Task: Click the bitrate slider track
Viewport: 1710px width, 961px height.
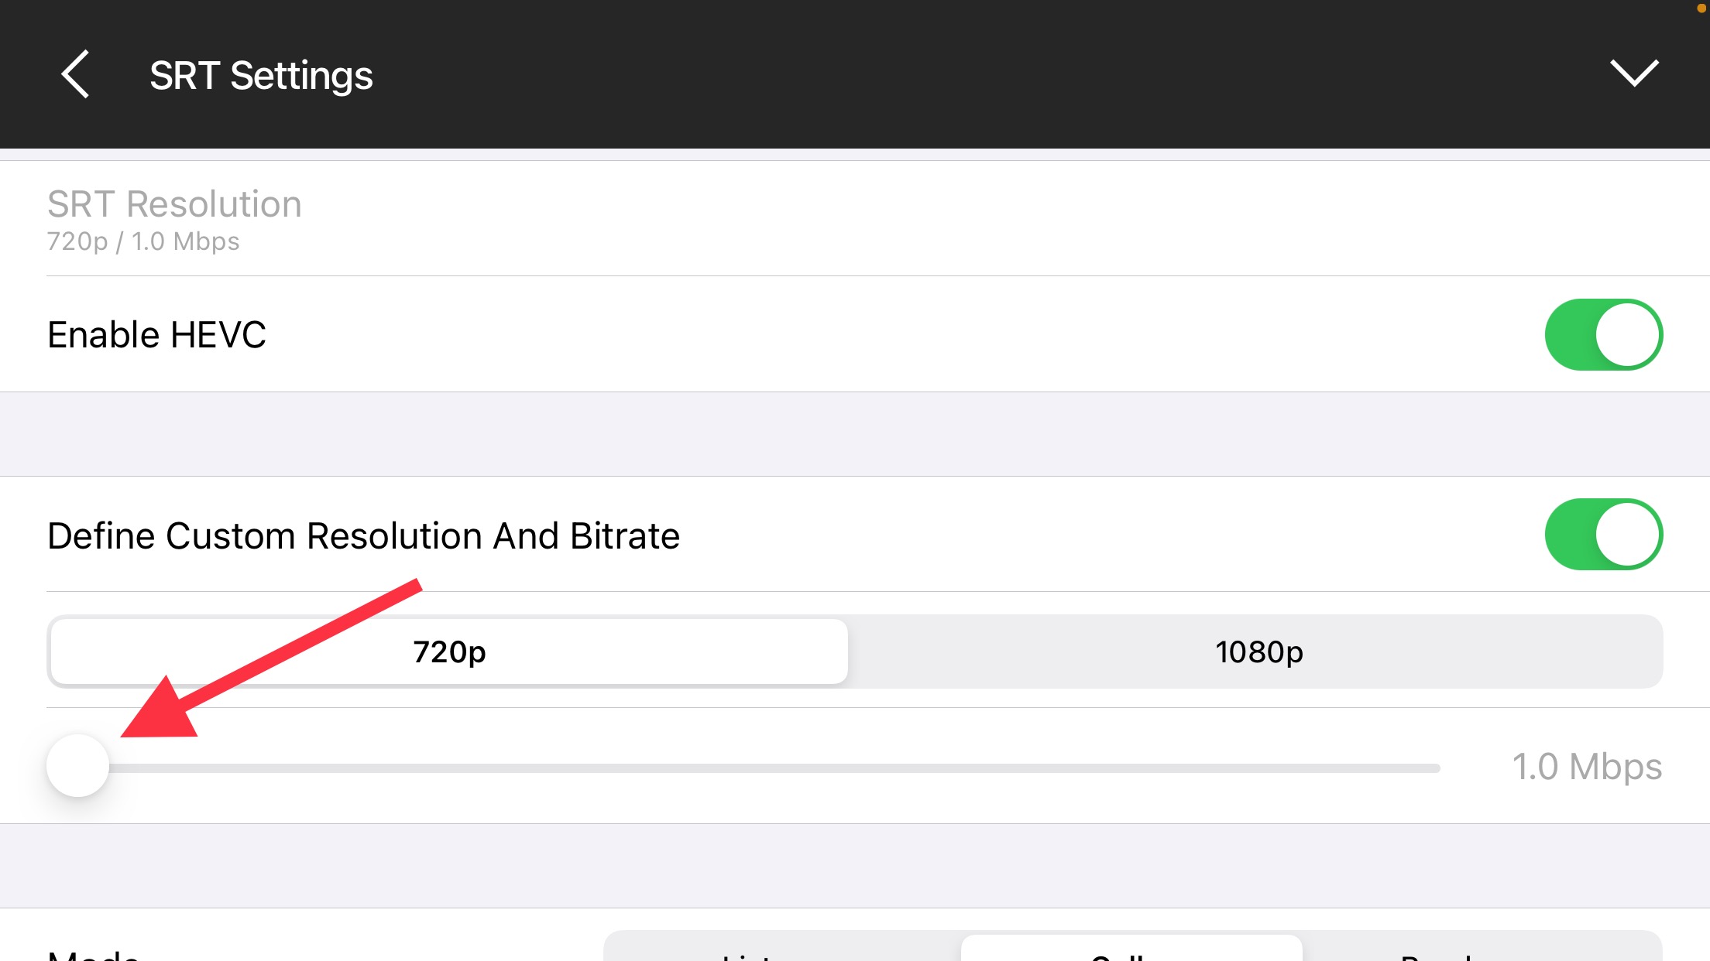Action: coord(774,768)
